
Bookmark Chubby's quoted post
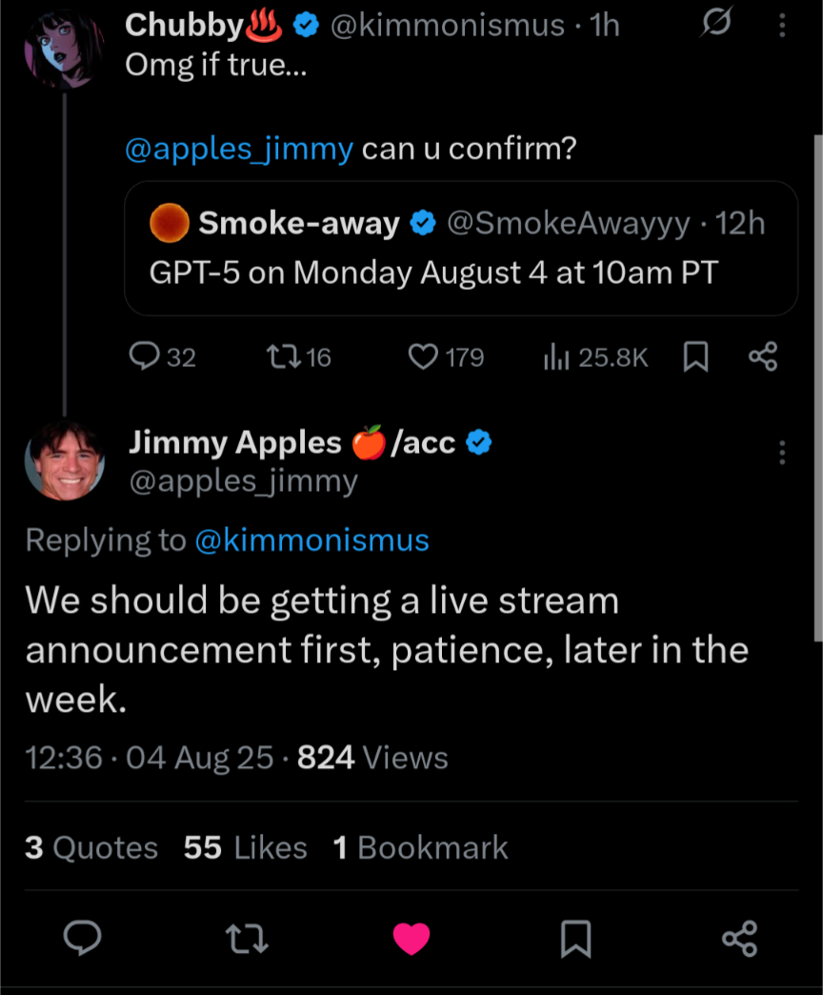click(696, 357)
